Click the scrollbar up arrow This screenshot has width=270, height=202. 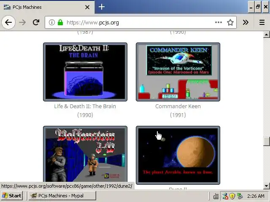266,35
